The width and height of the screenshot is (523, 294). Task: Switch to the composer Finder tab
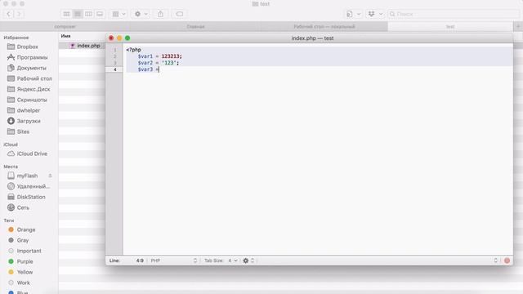(x=65, y=26)
